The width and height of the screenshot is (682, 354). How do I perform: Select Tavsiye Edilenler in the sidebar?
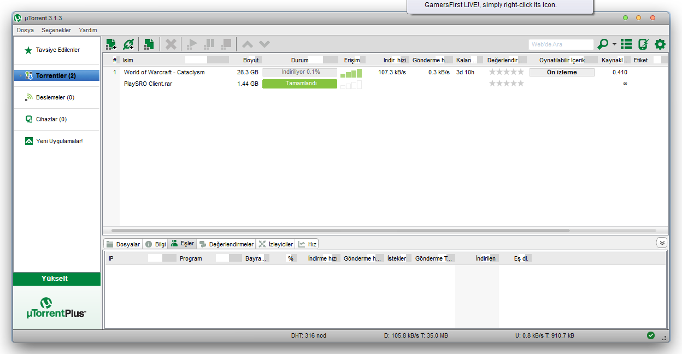click(57, 50)
